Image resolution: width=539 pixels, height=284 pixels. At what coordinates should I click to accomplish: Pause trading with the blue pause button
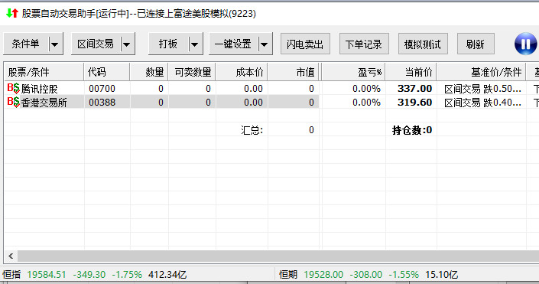525,44
